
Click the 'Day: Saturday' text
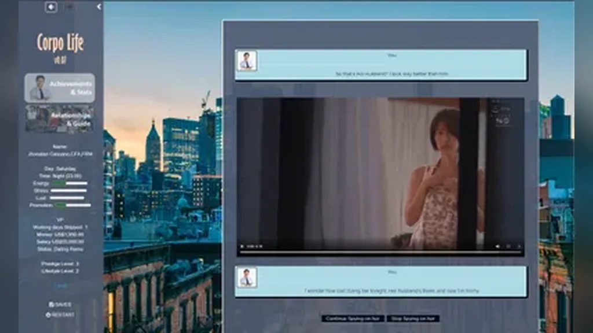[x=60, y=169]
